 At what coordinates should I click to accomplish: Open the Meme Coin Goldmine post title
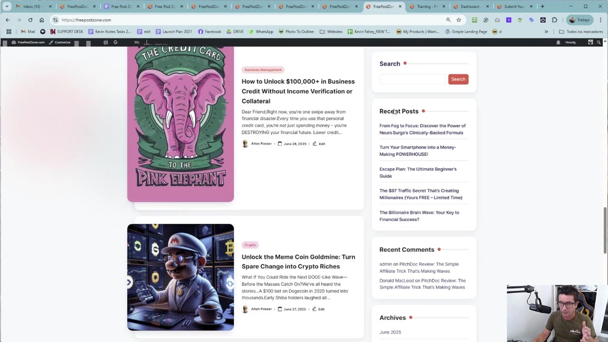click(298, 262)
